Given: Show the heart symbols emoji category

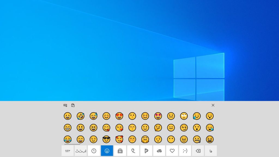Looking at the screenshot, I should tap(172, 151).
